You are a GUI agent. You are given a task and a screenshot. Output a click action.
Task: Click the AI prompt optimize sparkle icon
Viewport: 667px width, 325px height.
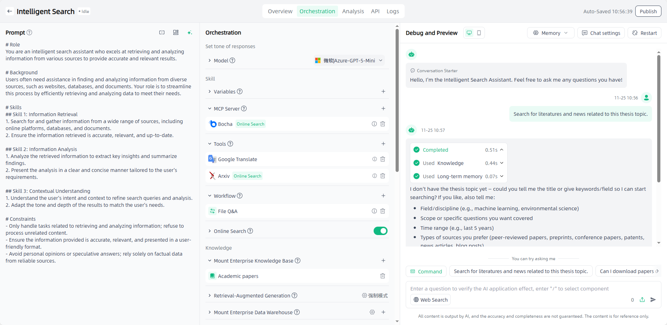pyautogui.click(x=190, y=32)
